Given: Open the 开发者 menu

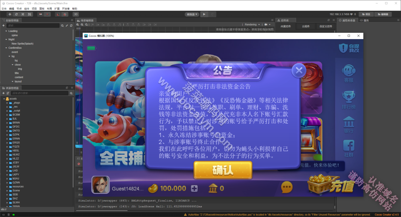Looking at the screenshot, I should pyautogui.click(x=66, y=9).
